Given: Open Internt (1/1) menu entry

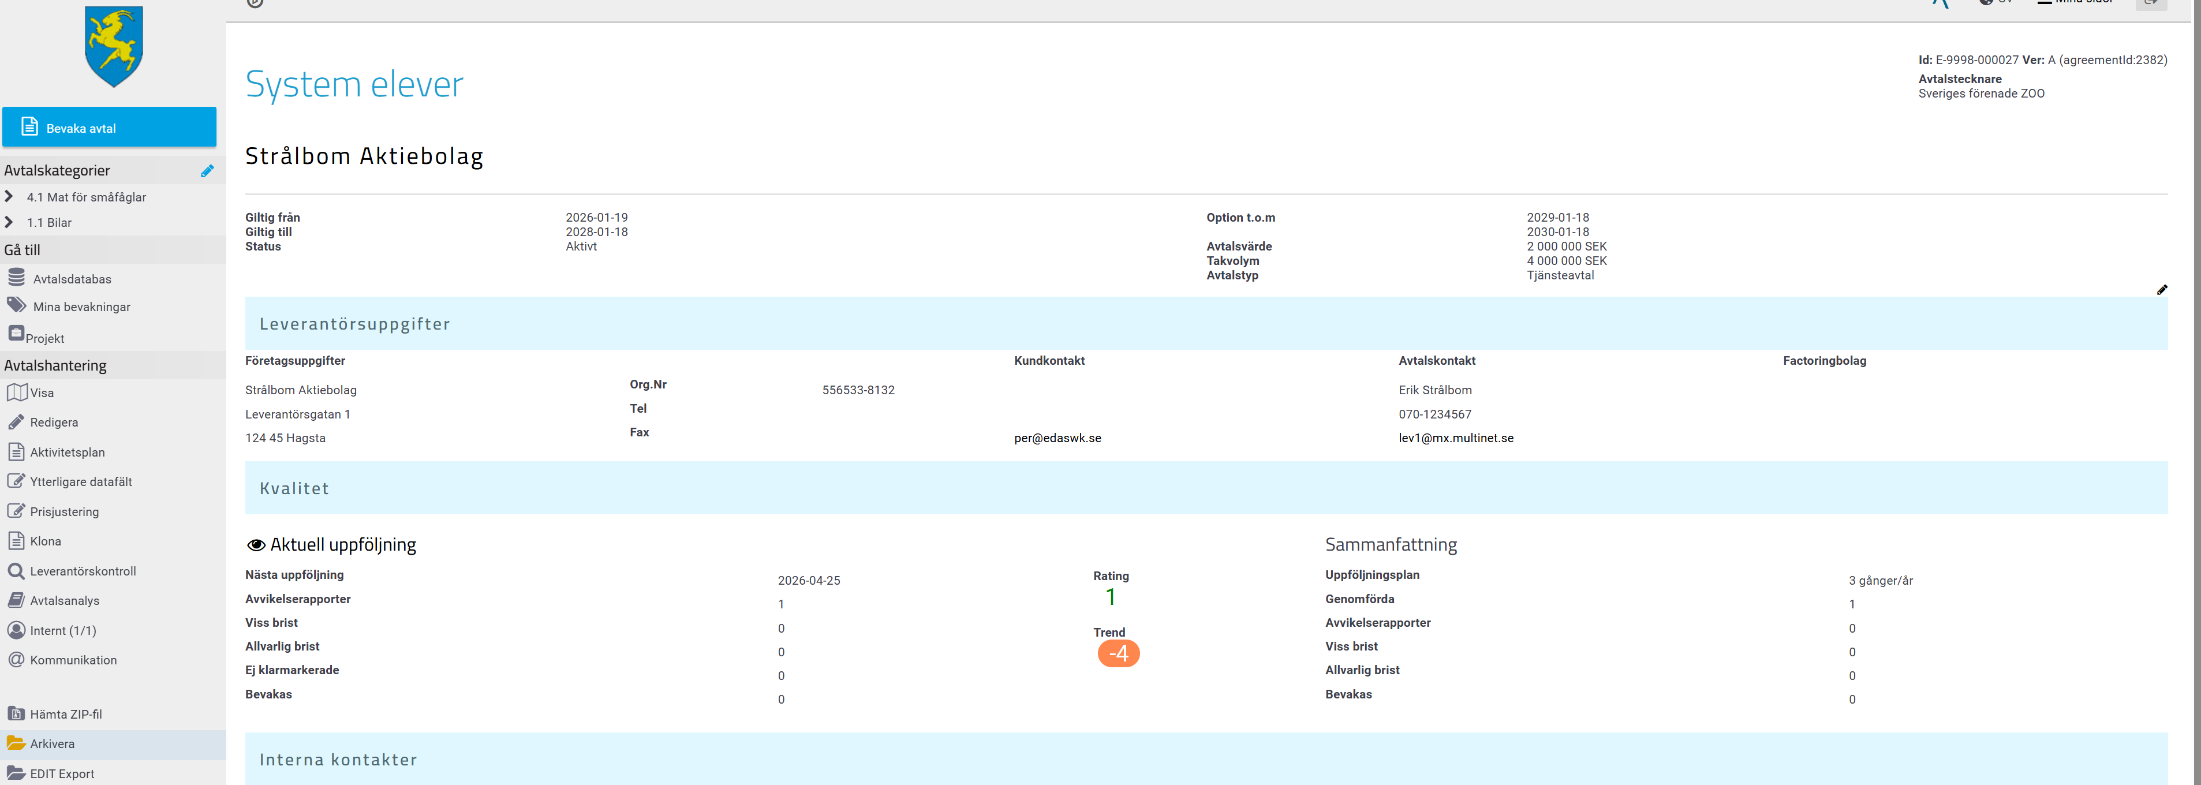Looking at the screenshot, I should (x=62, y=630).
